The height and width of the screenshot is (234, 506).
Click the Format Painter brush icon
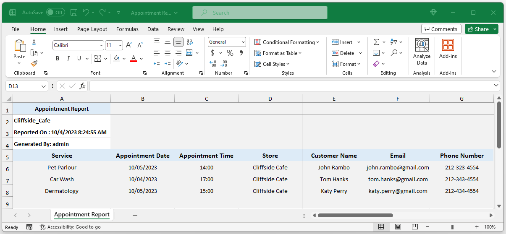[34, 64]
